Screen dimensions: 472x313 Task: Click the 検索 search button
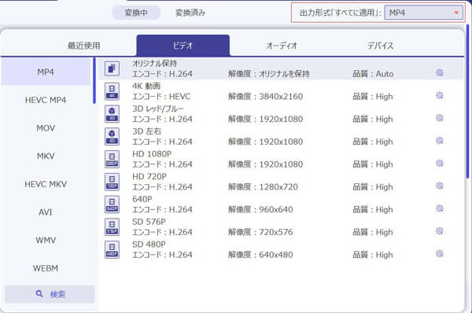pos(50,294)
